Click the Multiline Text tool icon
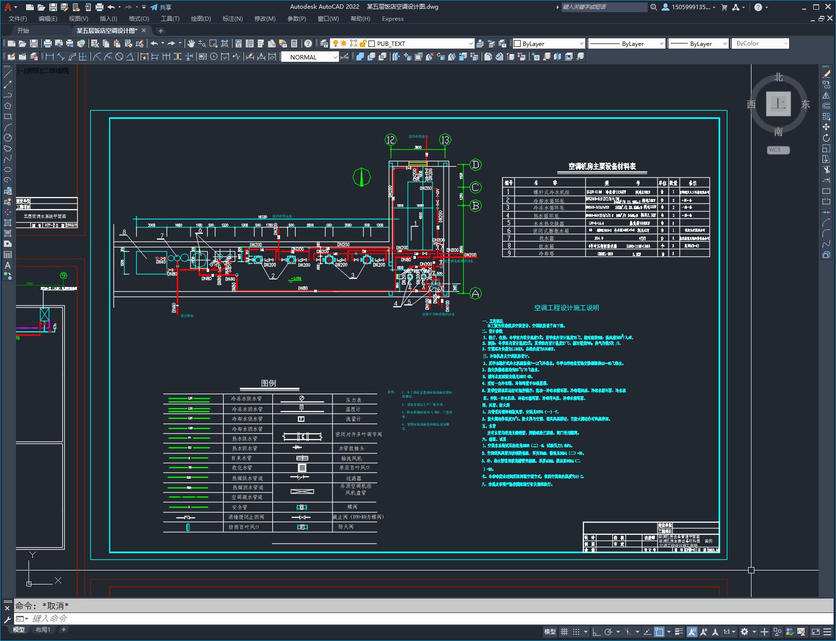The width and height of the screenshot is (836, 641). (x=8, y=265)
